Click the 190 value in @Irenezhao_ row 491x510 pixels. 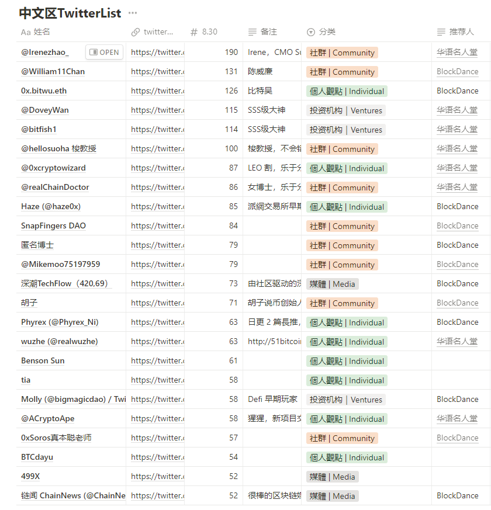click(231, 53)
